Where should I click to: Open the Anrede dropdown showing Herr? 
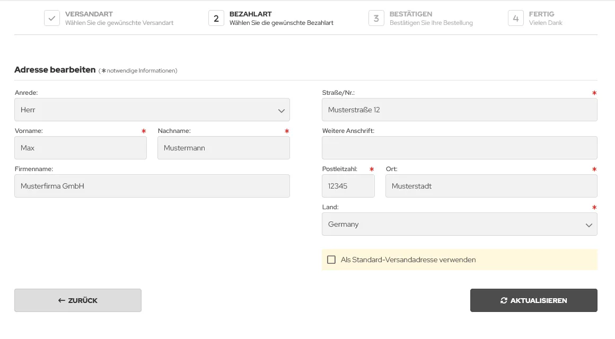[152, 110]
